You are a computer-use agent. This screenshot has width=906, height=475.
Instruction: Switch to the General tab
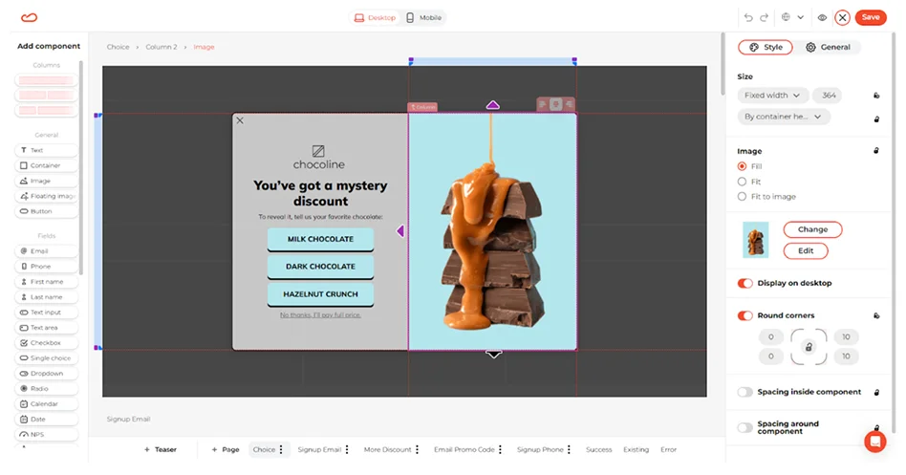tap(828, 47)
